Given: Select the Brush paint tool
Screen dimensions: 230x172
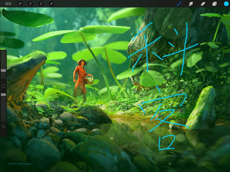Looking at the screenshot, I should click(179, 4).
